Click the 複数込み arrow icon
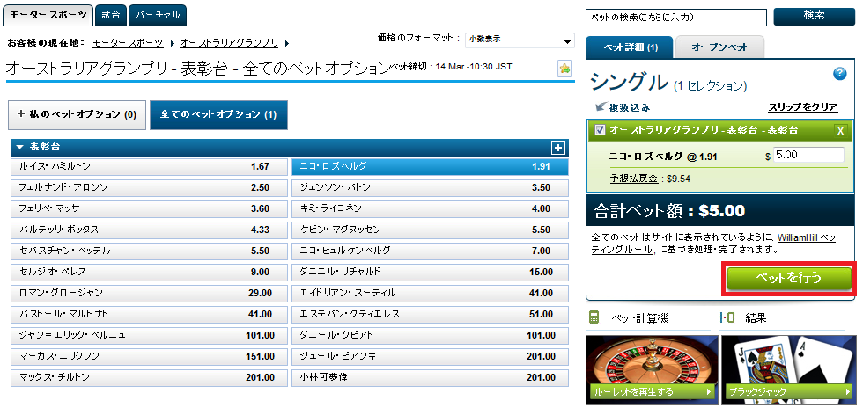Screen dimensions: 863x408 click(x=598, y=107)
